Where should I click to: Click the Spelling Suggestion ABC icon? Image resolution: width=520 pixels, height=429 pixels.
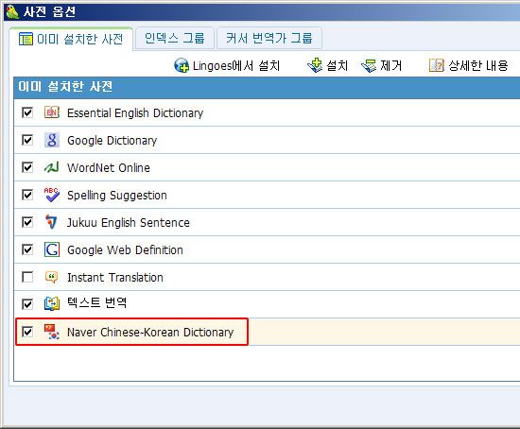tap(52, 195)
